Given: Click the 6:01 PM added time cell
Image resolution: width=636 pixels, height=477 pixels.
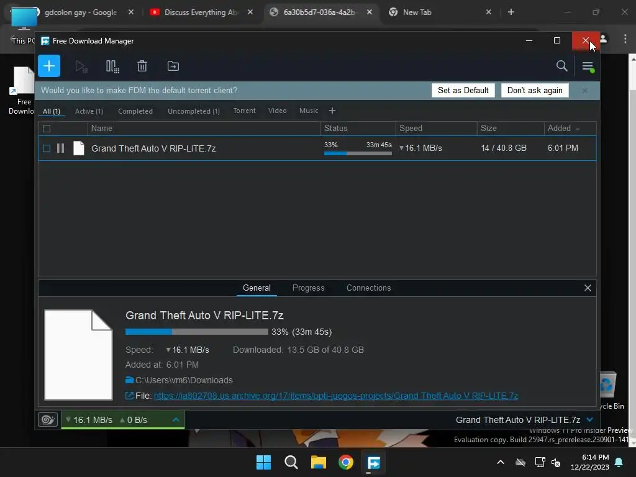Looking at the screenshot, I should pos(563,148).
